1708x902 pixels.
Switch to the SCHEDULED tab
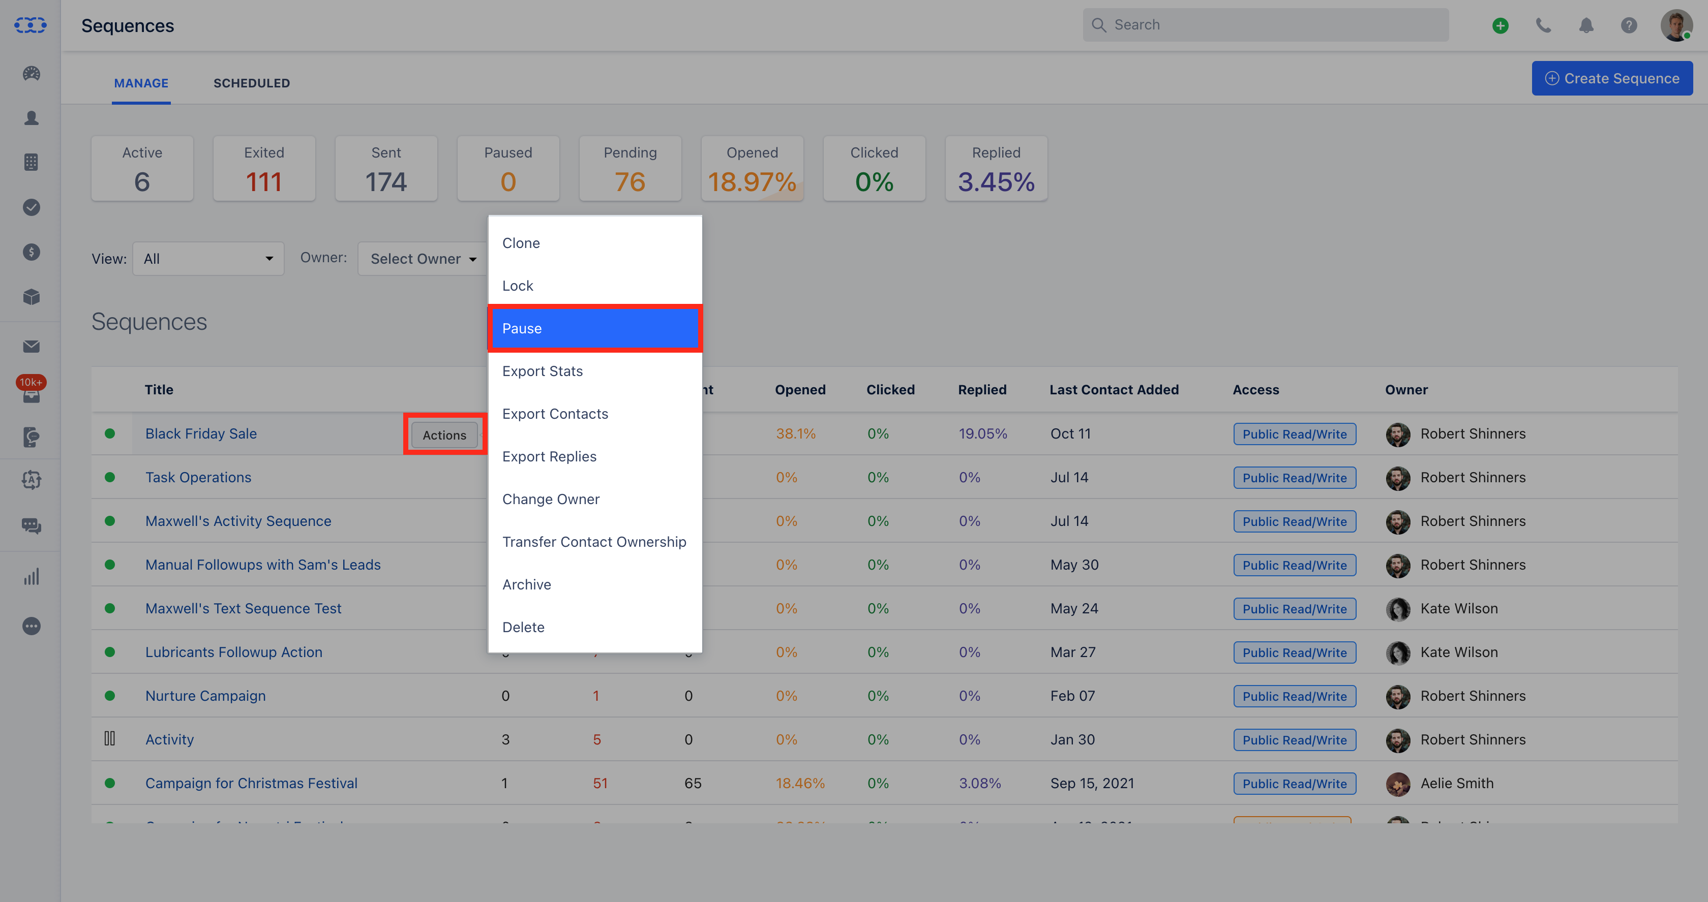(252, 82)
